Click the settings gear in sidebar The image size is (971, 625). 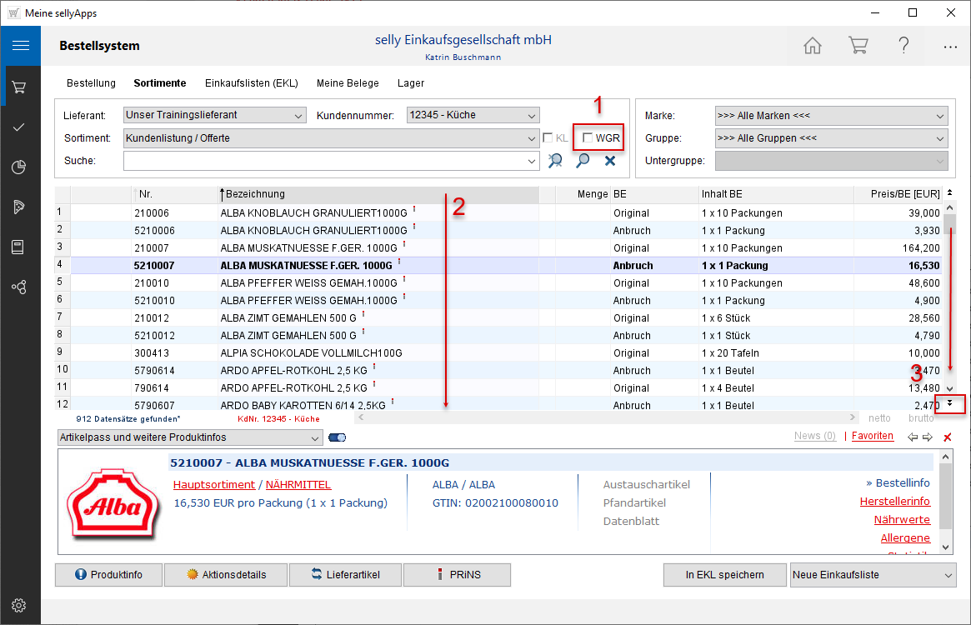(19, 605)
